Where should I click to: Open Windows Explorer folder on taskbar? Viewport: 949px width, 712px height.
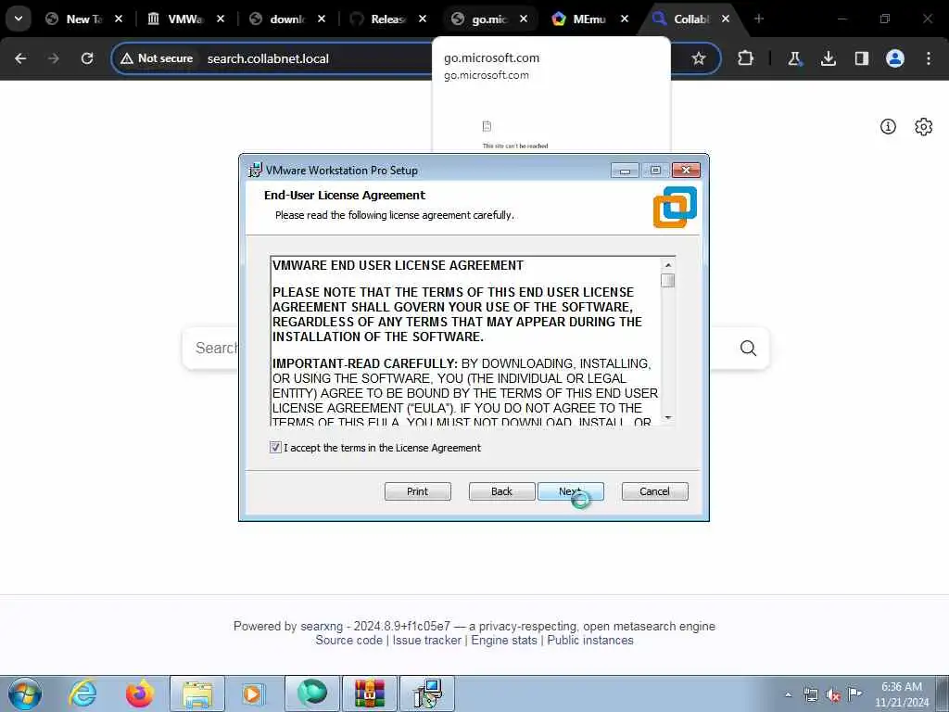point(197,693)
